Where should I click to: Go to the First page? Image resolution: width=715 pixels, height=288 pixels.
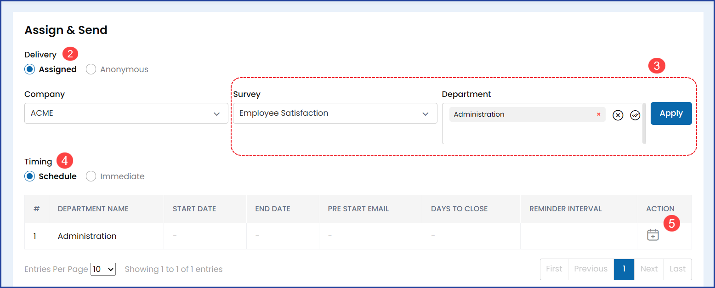coord(554,269)
